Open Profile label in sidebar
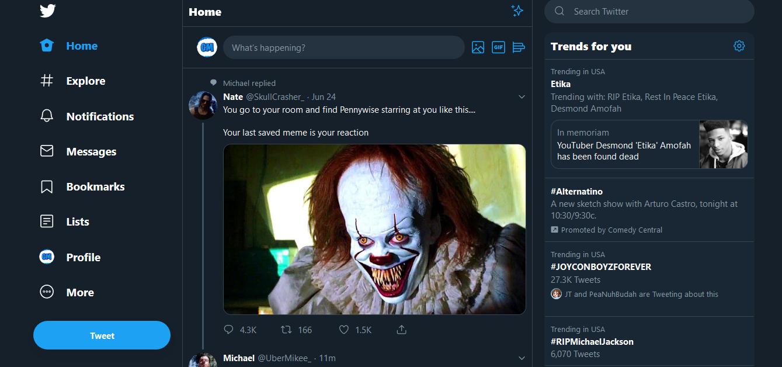782x367 pixels. point(84,257)
